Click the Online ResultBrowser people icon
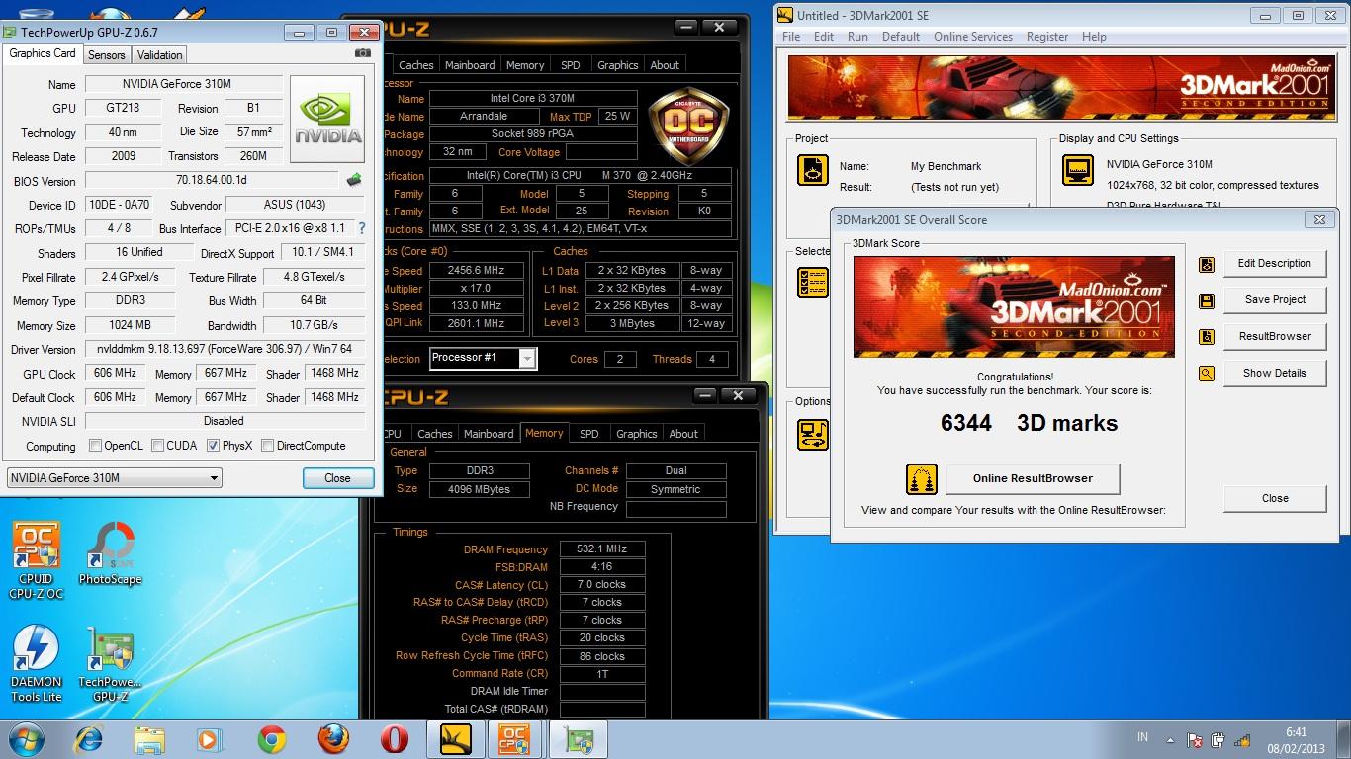Image resolution: width=1351 pixels, height=759 pixels. (921, 479)
